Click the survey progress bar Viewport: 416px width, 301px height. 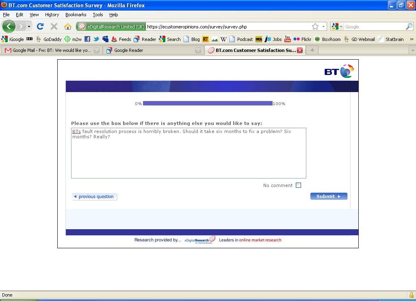208,103
